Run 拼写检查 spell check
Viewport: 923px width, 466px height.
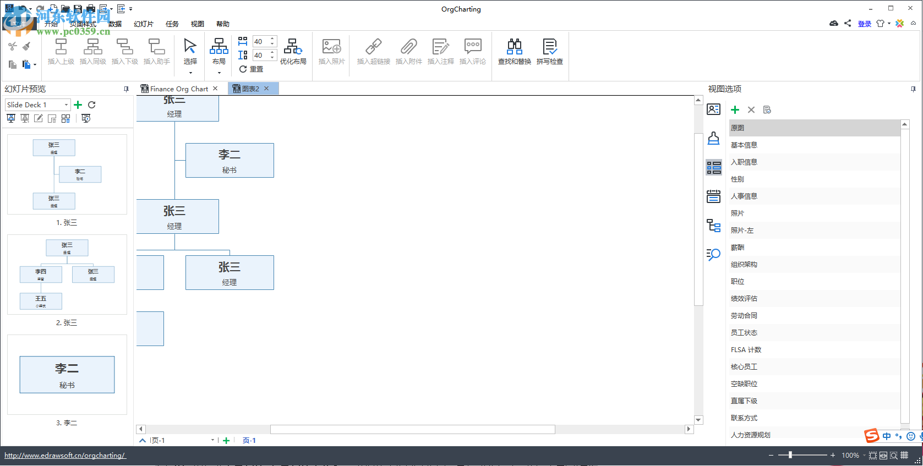550,52
